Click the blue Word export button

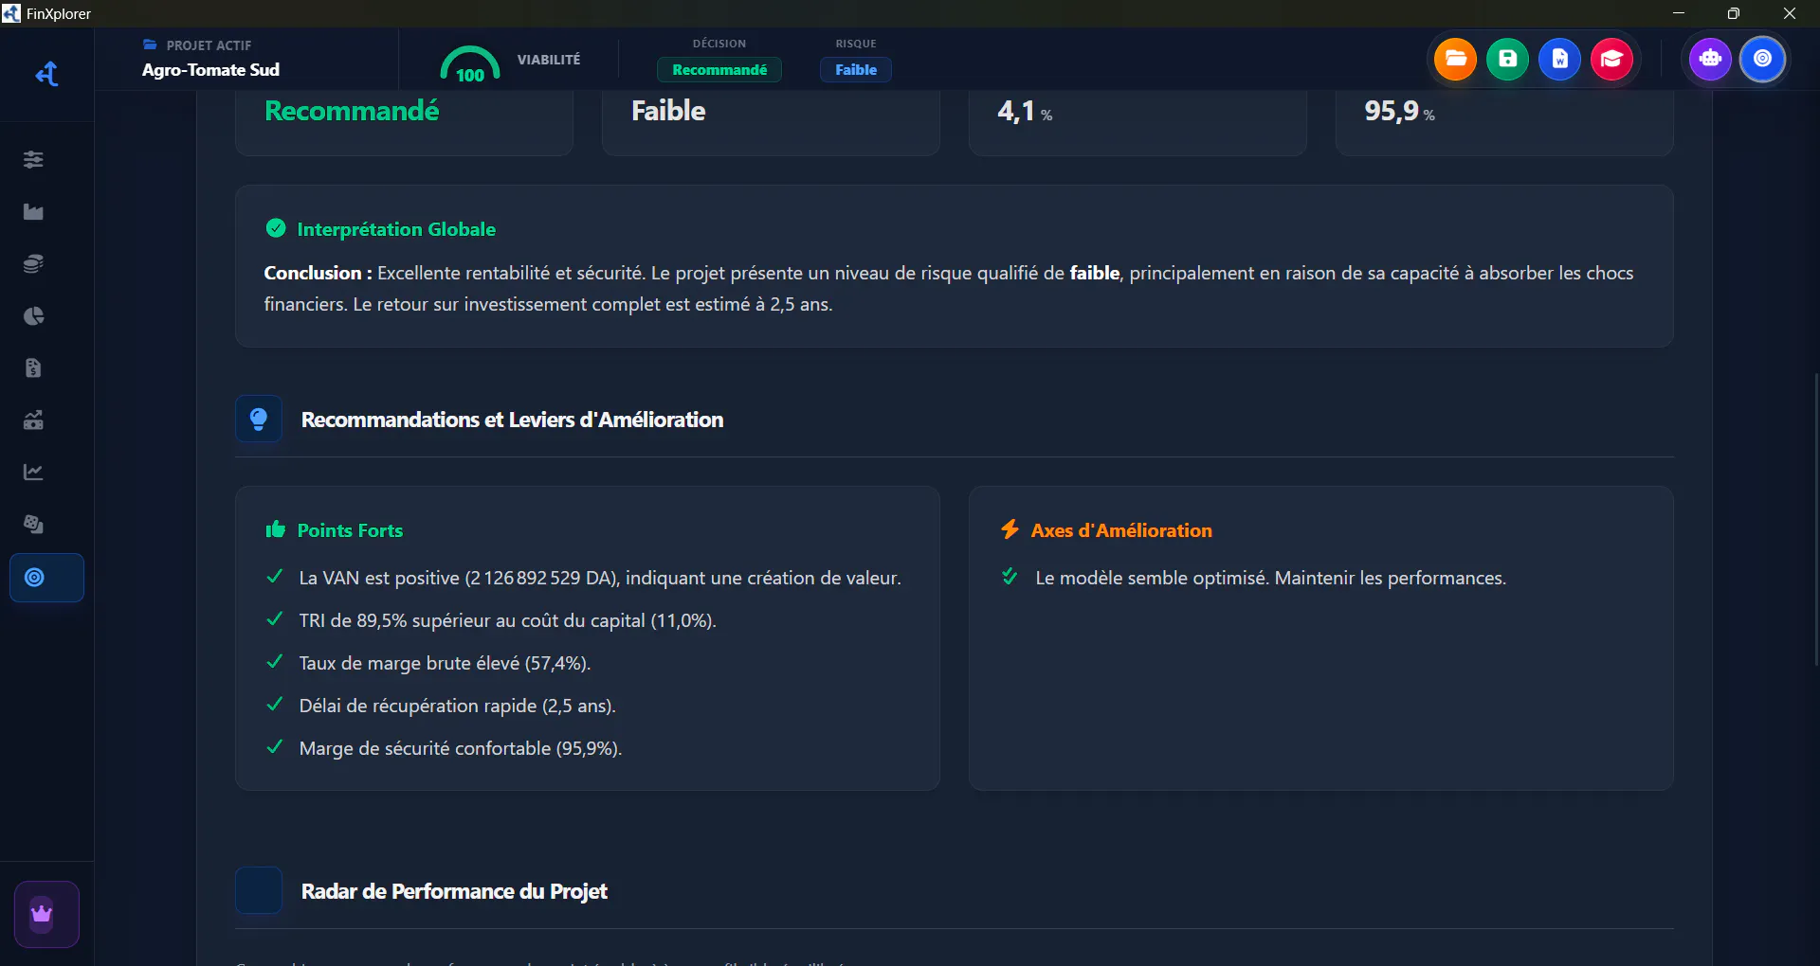[x=1559, y=59]
